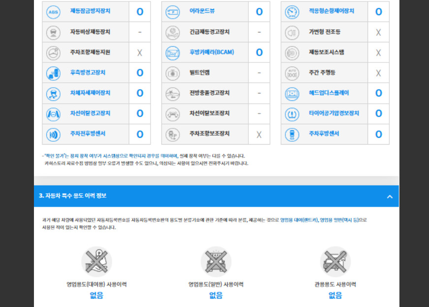Collapse section 3 with the chevron arrow
The height and width of the screenshot is (307, 429).
[390, 196]
